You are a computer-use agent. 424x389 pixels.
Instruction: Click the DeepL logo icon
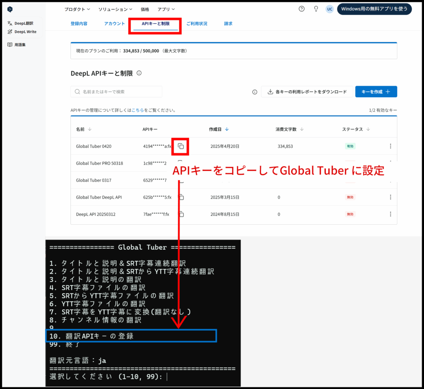pyautogui.click(x=10, y=9)
